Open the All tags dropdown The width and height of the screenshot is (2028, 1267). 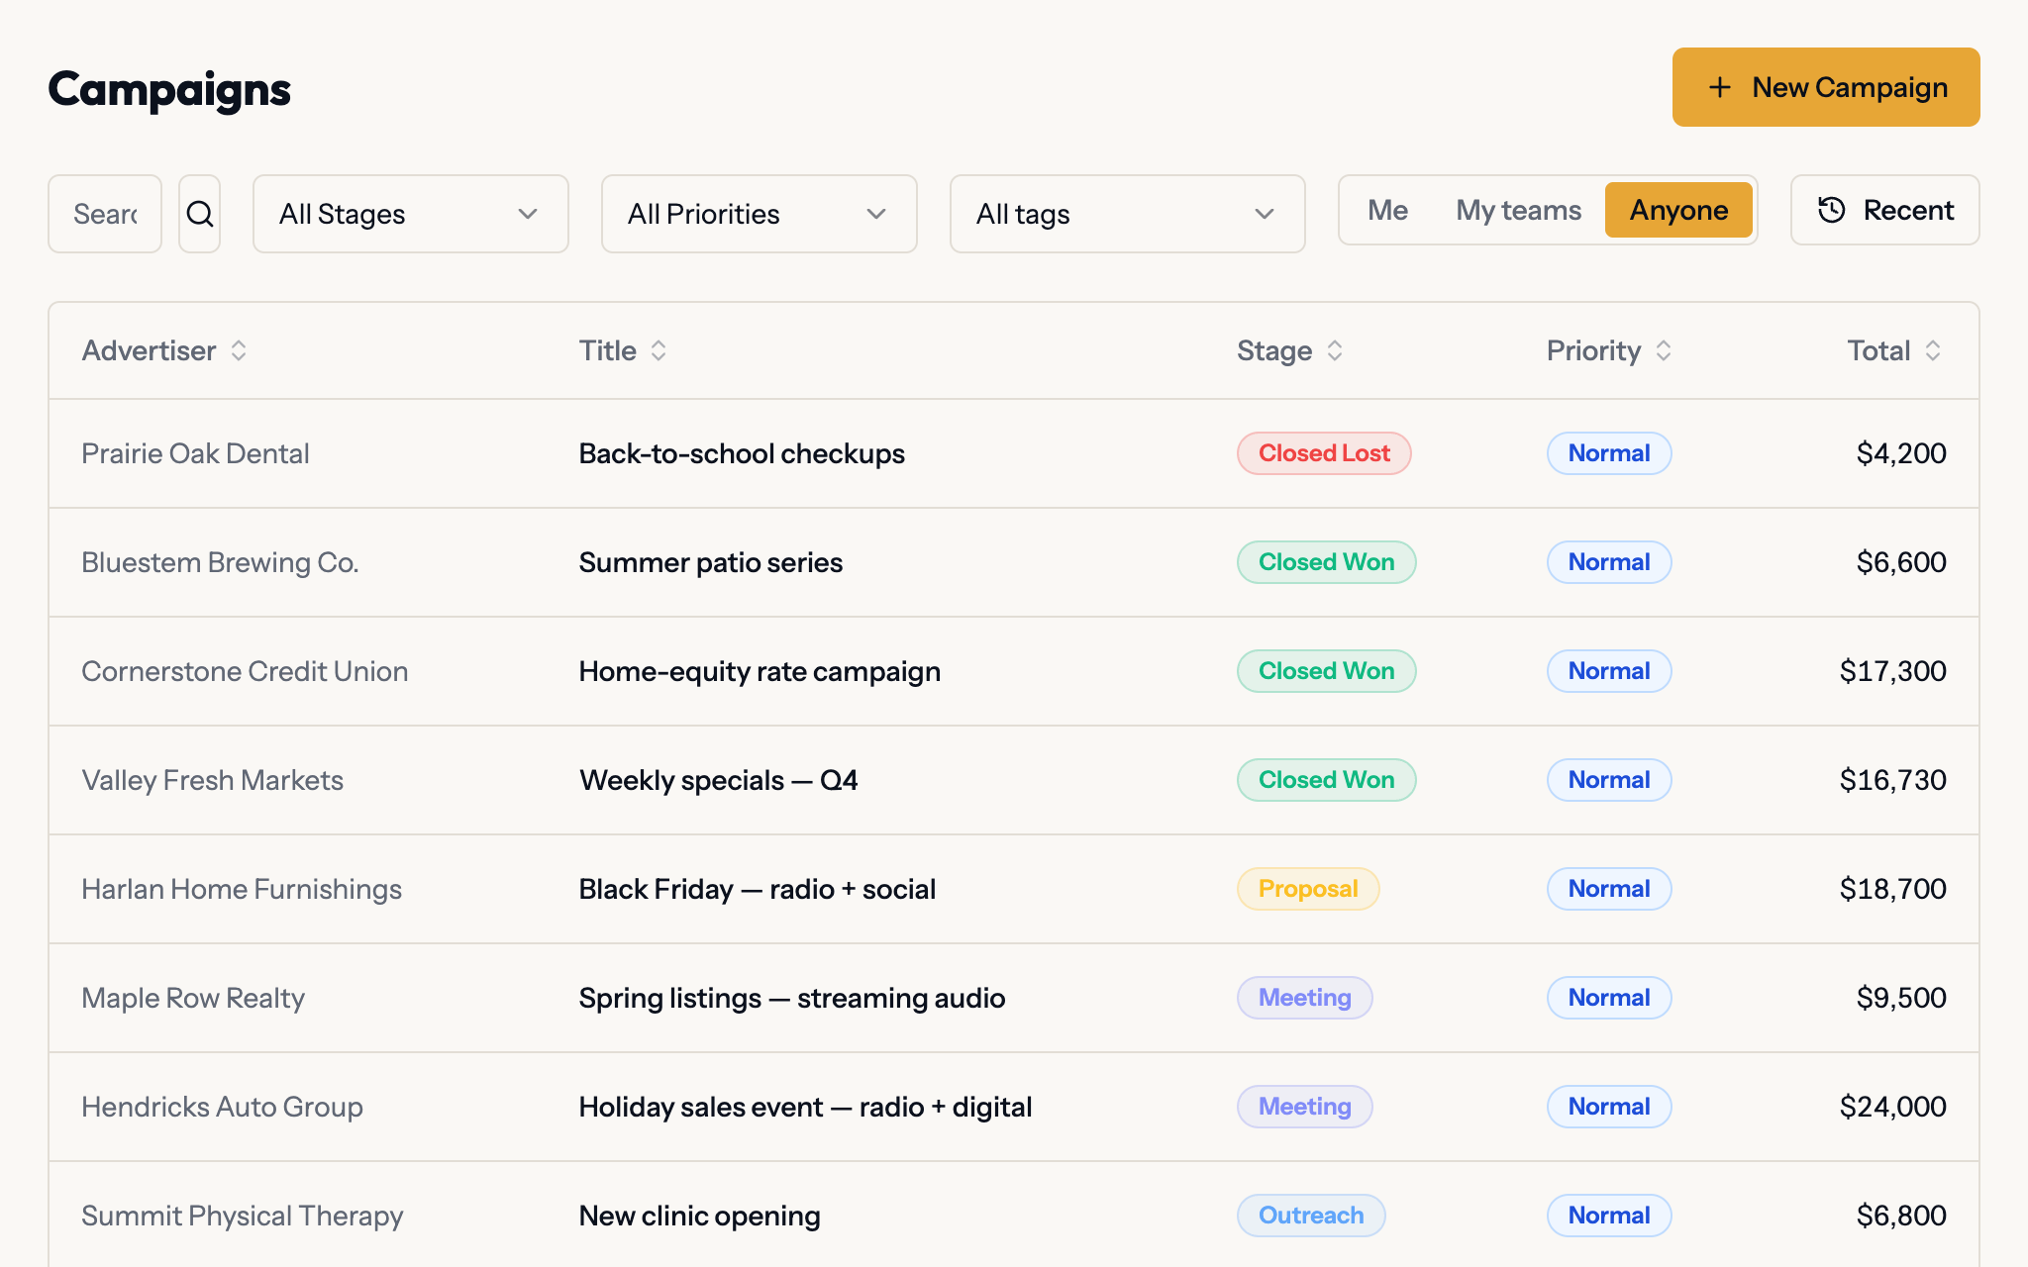(x=1127, y=214)
